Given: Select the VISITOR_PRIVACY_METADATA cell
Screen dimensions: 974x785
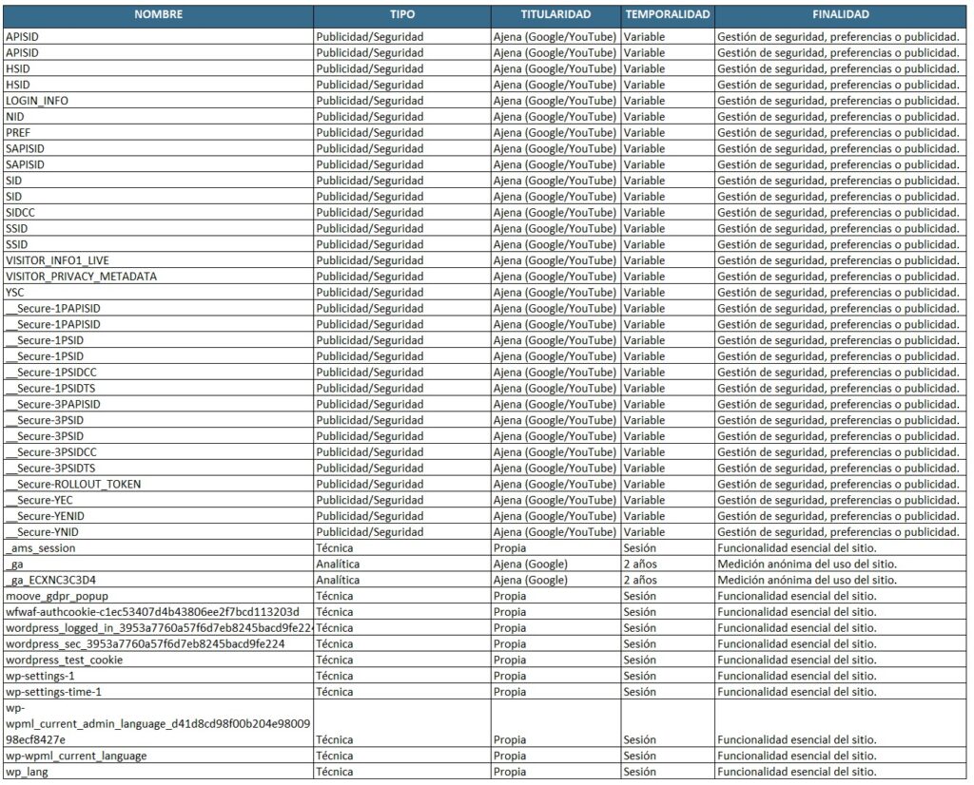Looking at the screenshot, I should 159,277.
